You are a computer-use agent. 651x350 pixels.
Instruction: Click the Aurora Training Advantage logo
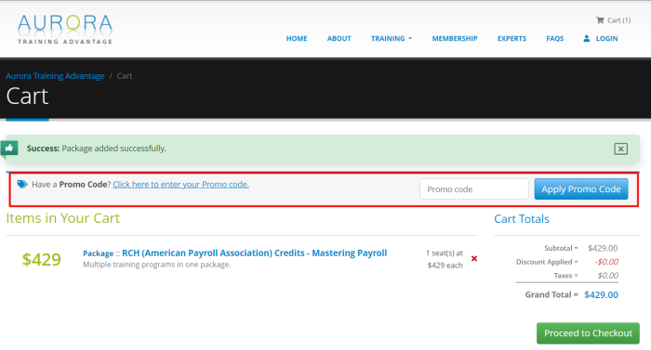point(65,30)
